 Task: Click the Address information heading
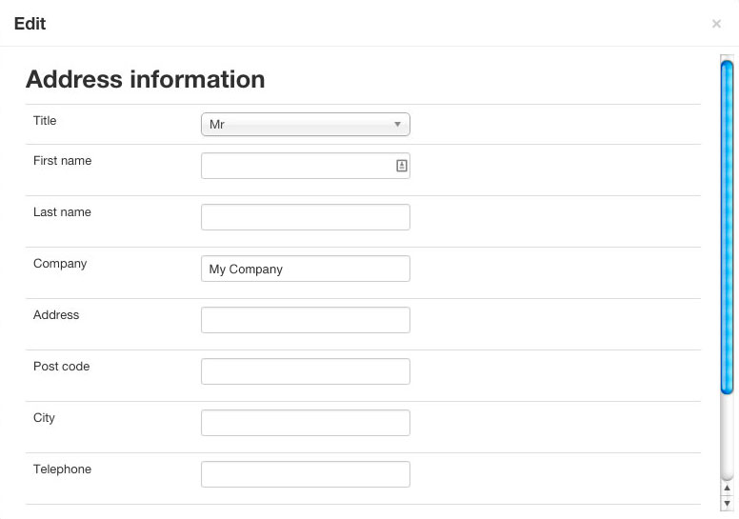click(x=145, y=79)
